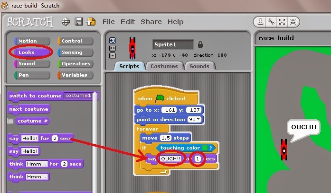Open direction 90 dropdown in point block
The width and height of the screenshot is (331, 193).
[194, 119]
